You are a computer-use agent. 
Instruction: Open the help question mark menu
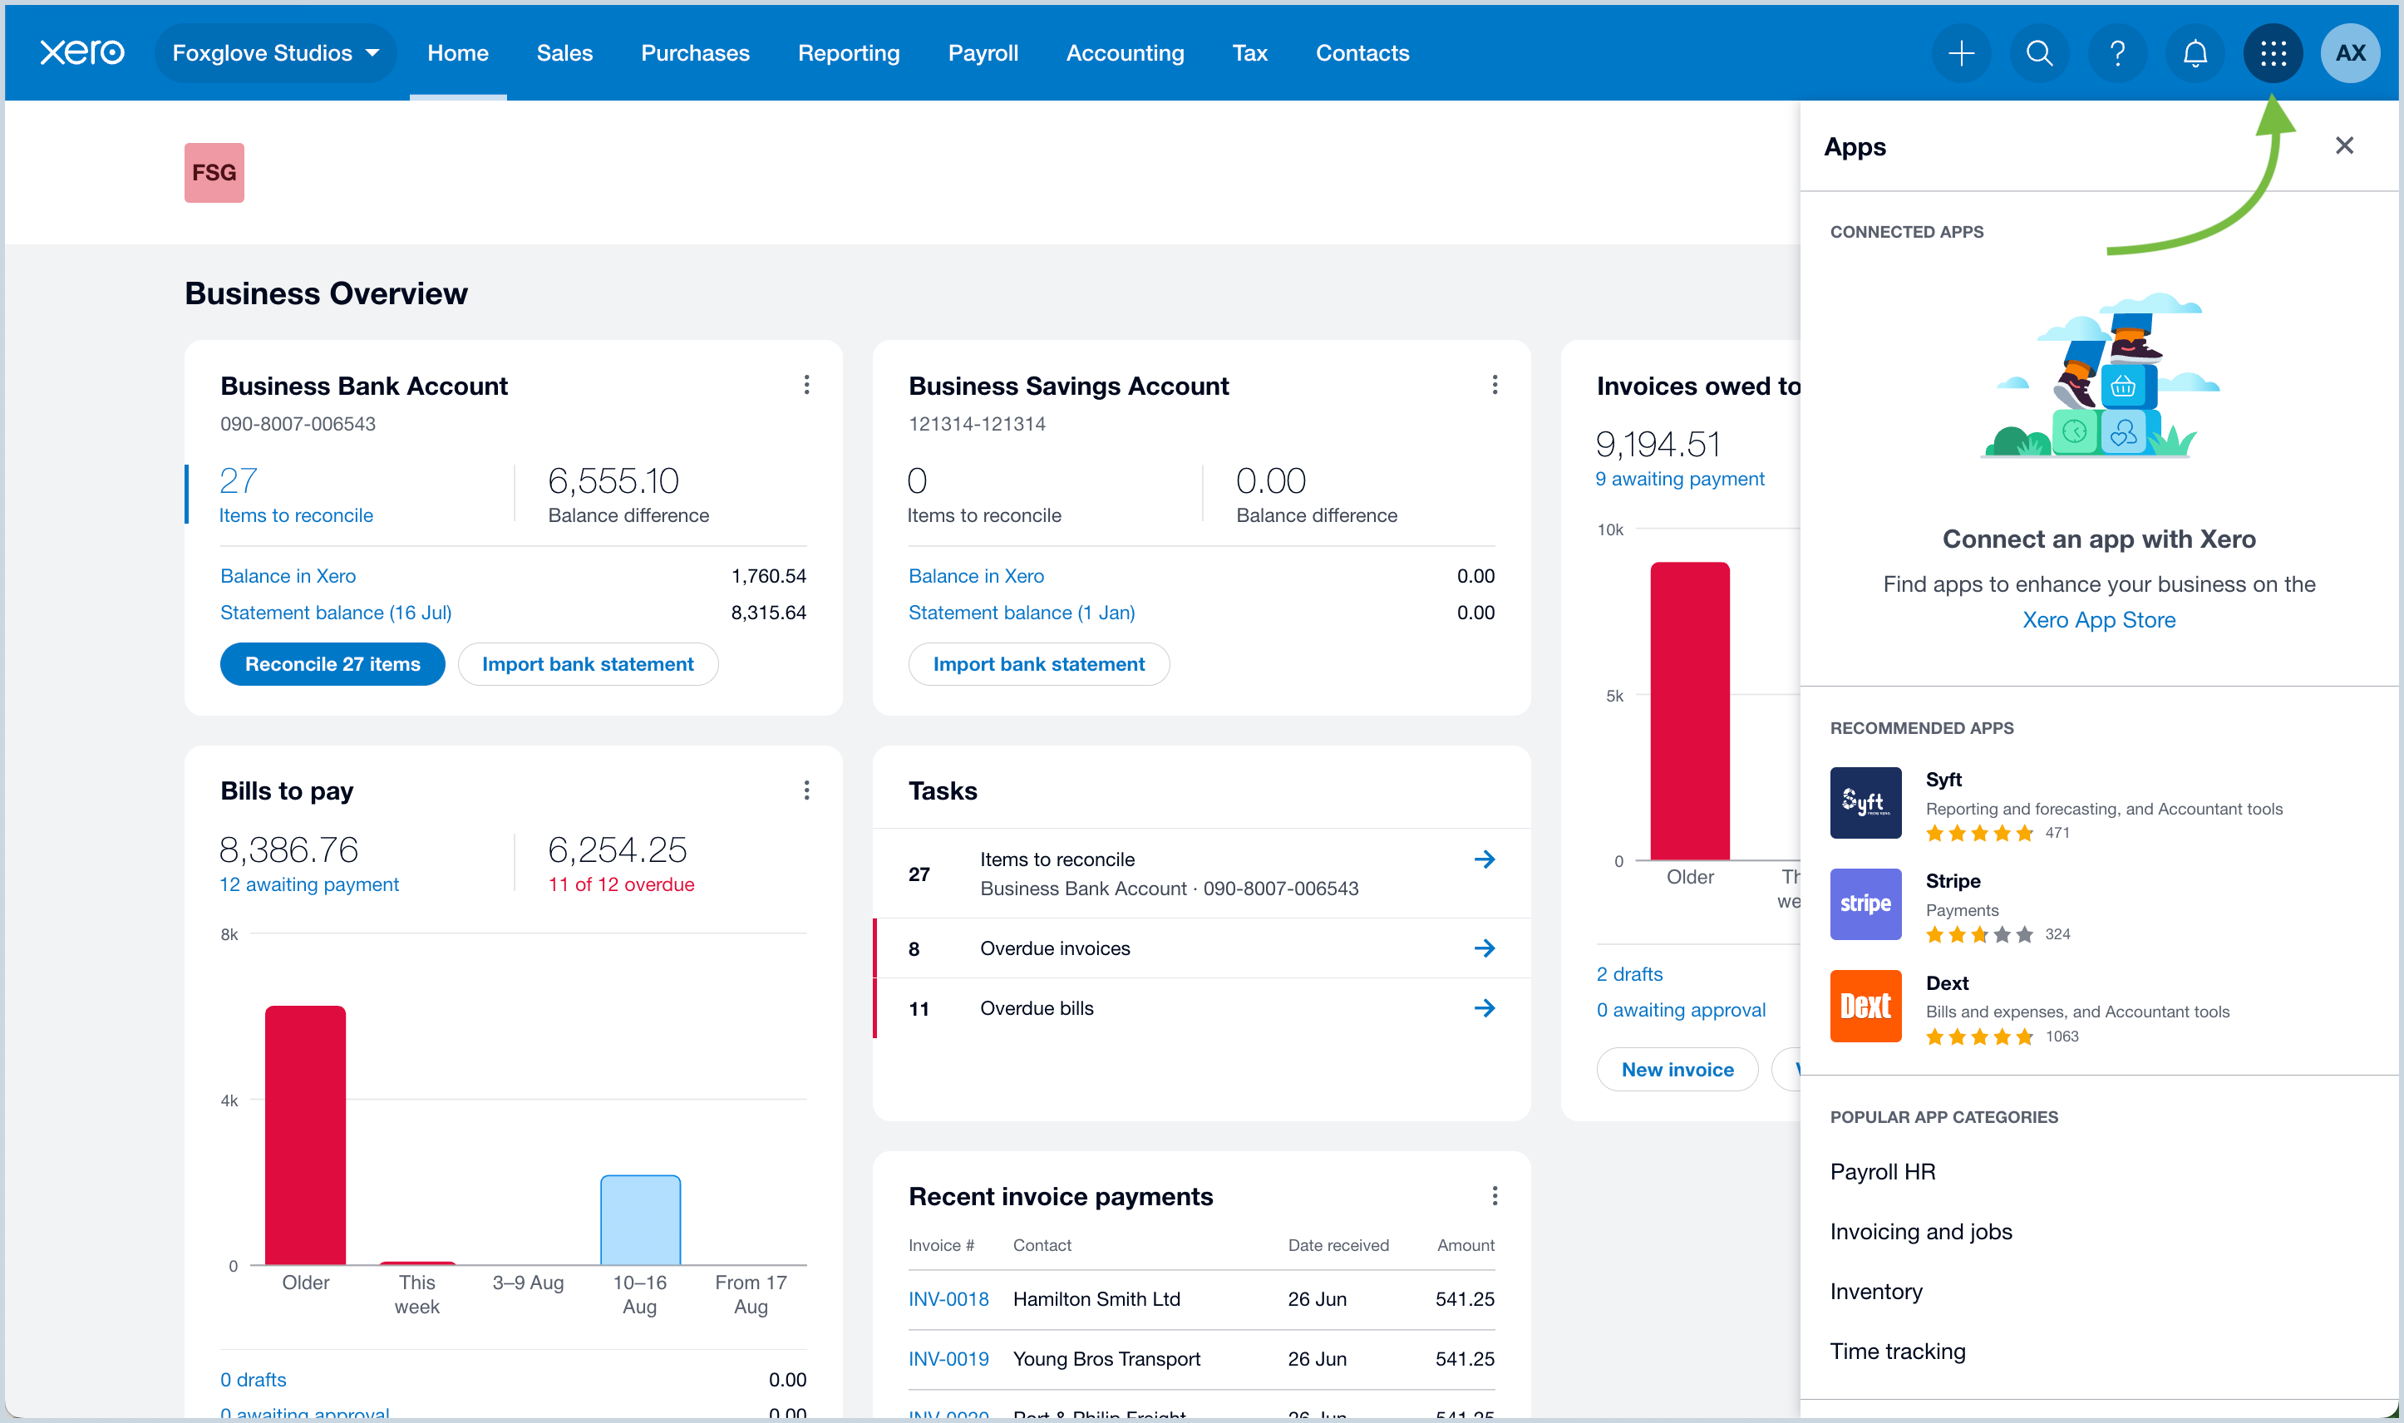(x=2117, y=52)
